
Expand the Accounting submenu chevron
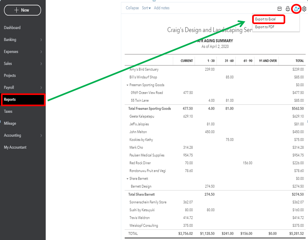pyautogui.click(x=41, y=135)
